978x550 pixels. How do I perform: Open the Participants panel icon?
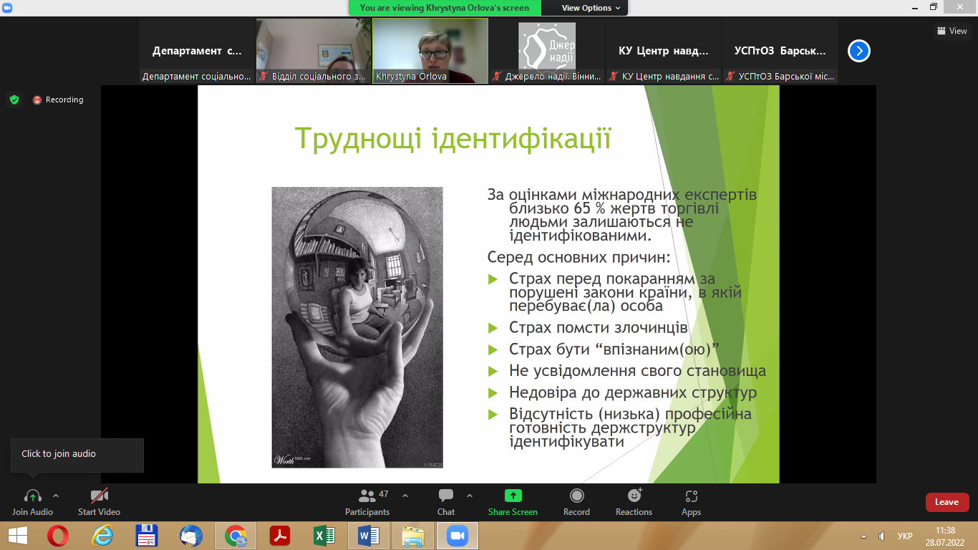367,496
